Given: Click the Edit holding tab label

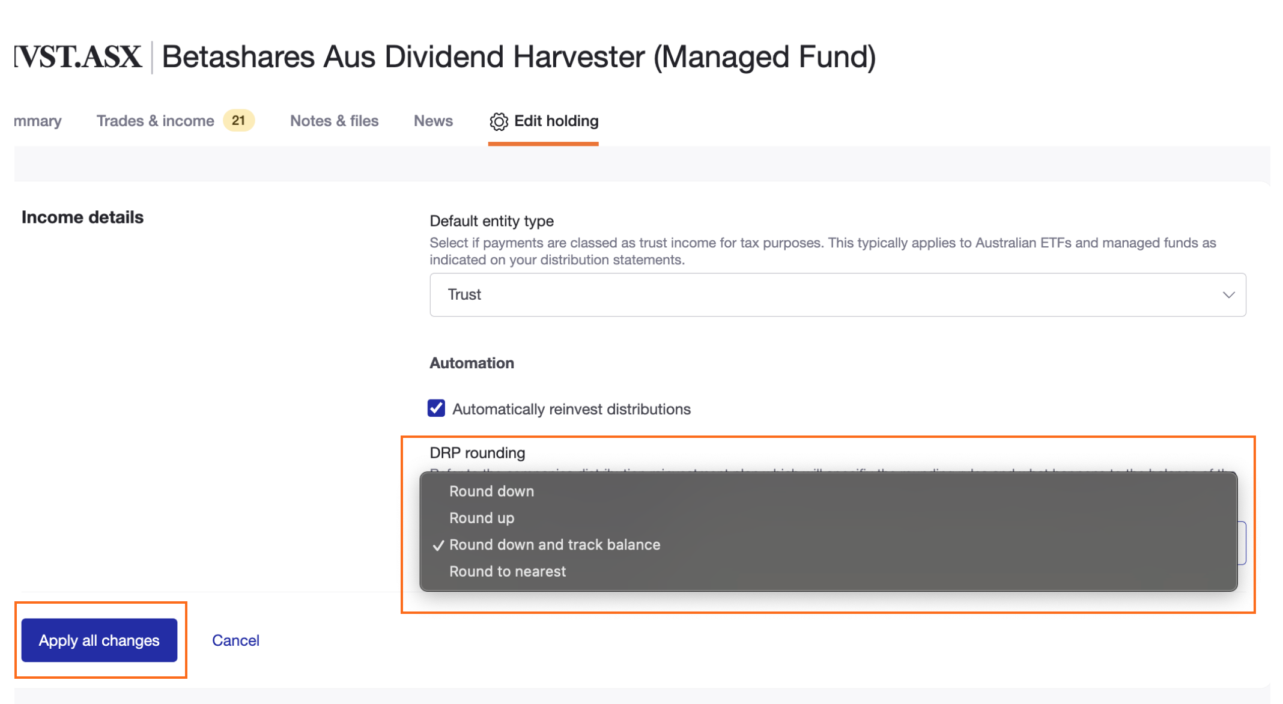Looking at the screenshot, I should click(556, 121).
